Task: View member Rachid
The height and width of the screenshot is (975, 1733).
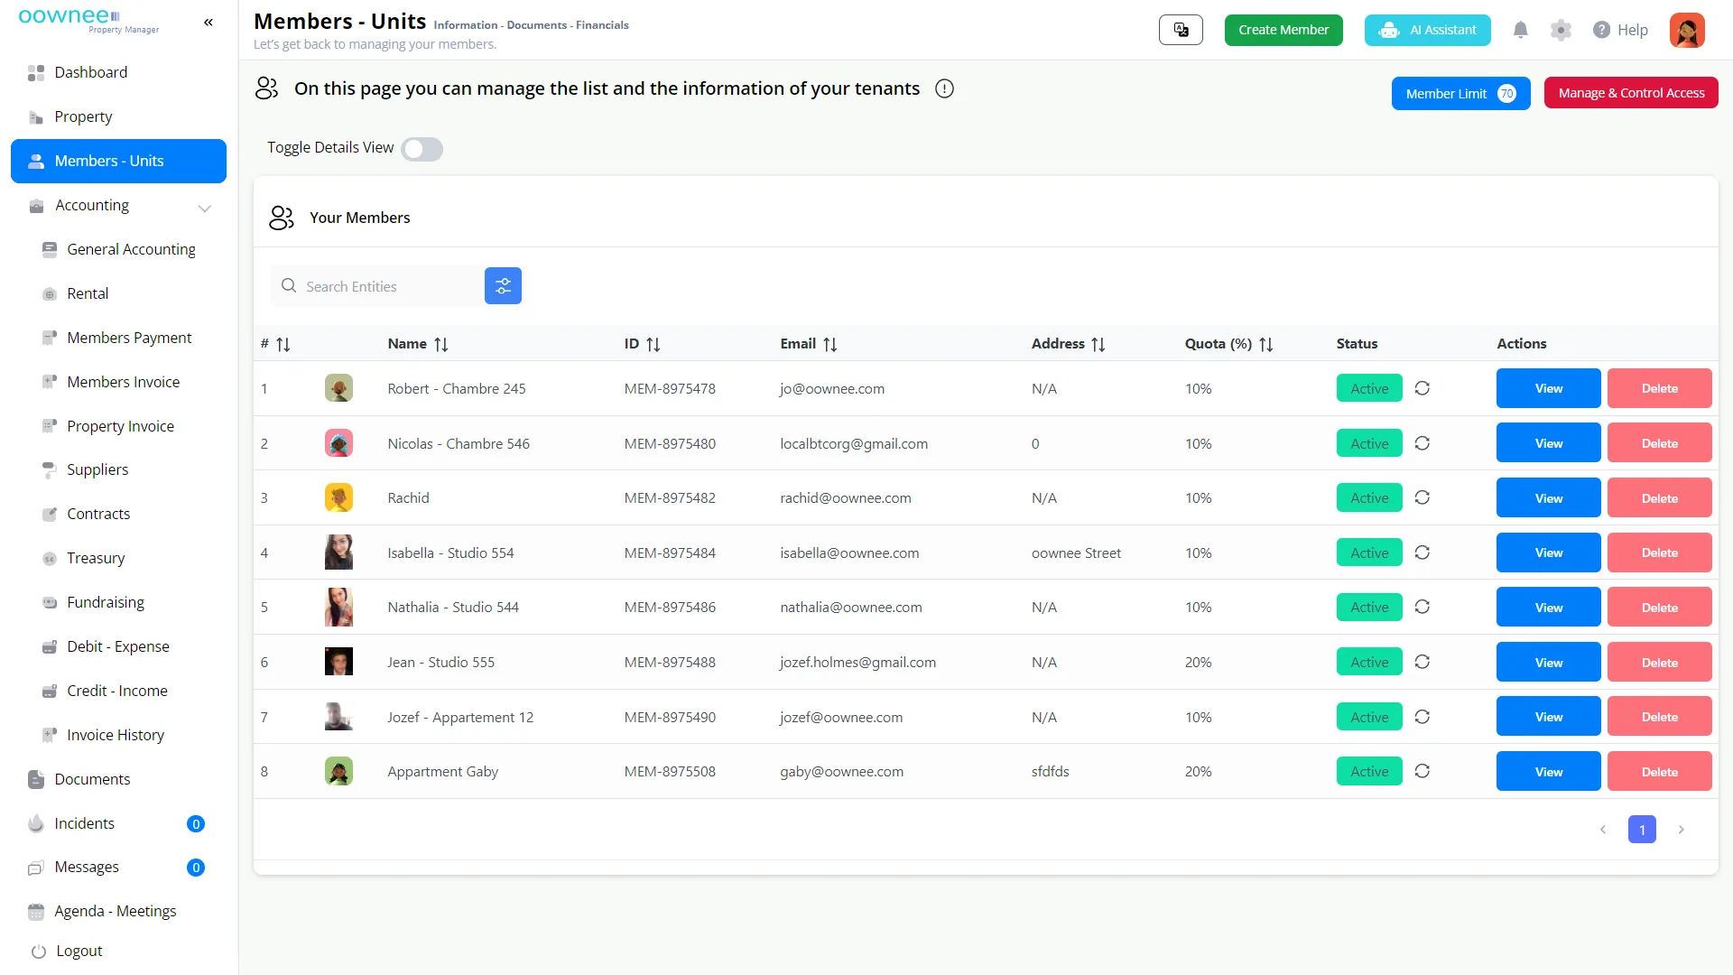Action: coord(1549,498)
